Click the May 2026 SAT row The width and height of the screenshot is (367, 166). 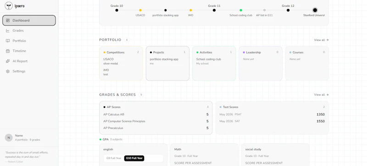pyautogui.click(x=272, y=121)
